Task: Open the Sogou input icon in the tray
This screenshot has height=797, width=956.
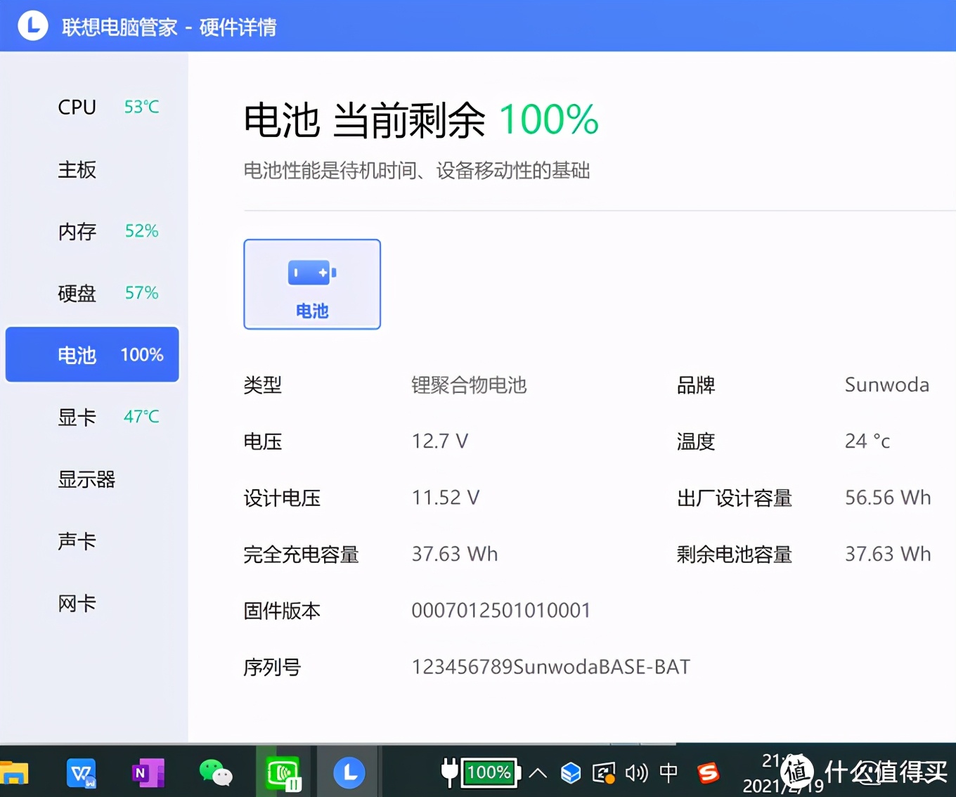Action: tap(708, 772)
